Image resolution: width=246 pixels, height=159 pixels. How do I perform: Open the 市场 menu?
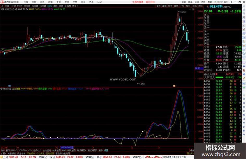(x=34, y=2)
